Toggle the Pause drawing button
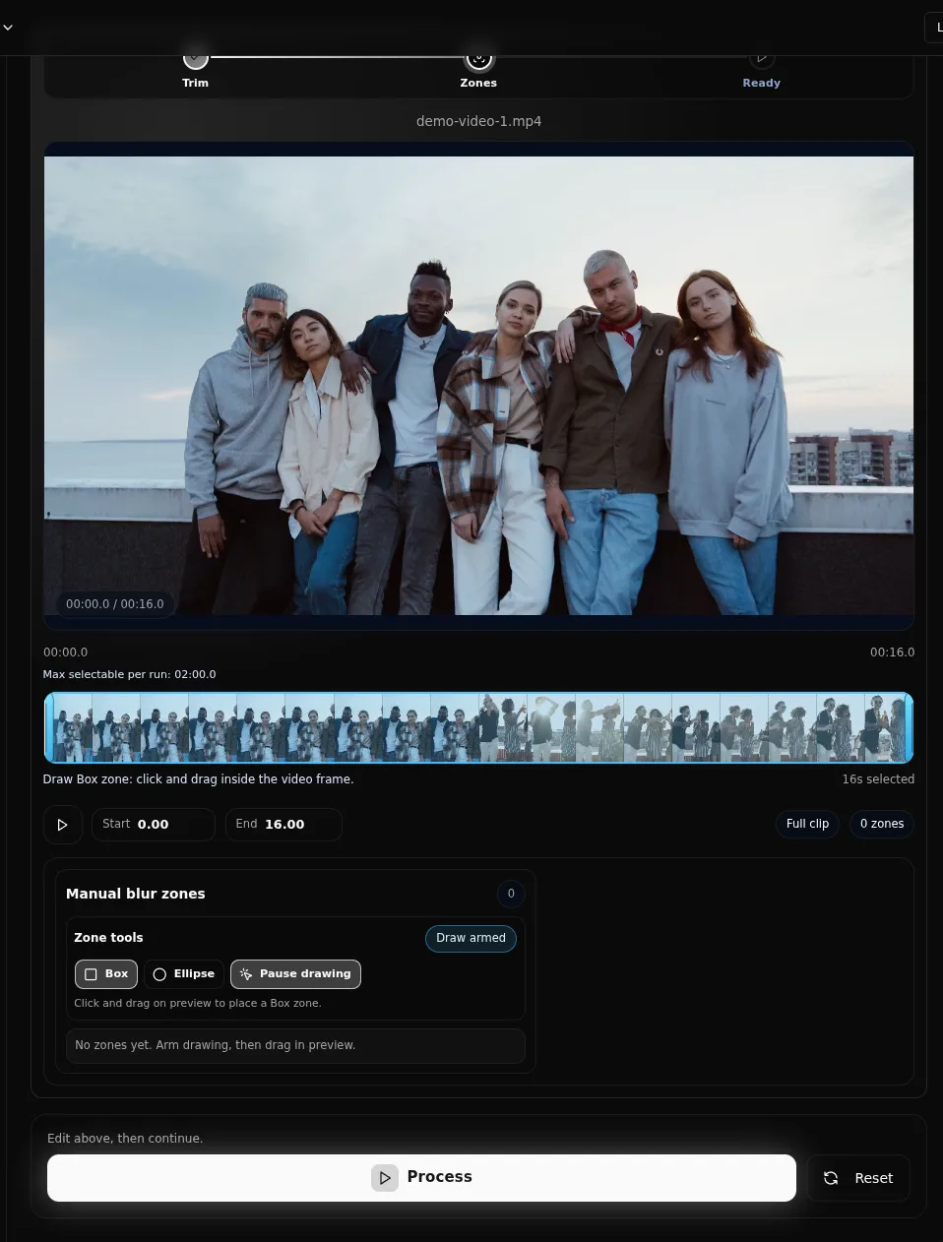 295,974
